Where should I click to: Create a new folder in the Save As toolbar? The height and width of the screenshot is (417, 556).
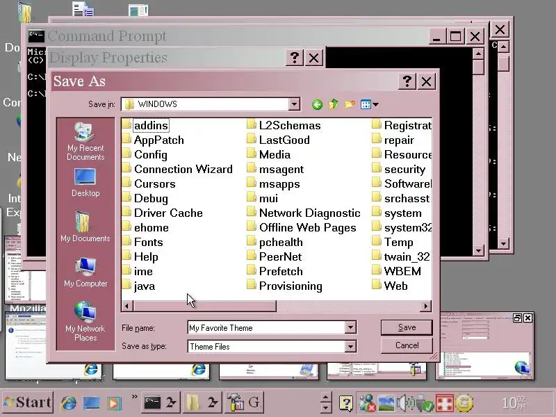tap(350, 104)
